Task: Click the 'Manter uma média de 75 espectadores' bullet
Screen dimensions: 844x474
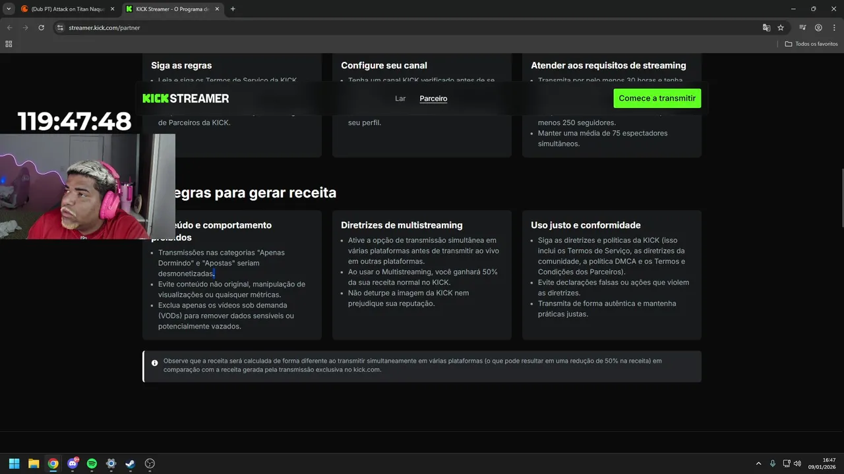Action: [x=603, y=138]
